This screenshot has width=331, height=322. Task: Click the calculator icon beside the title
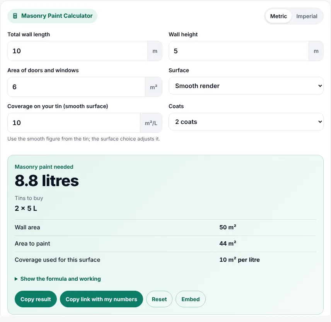[15, 16]
